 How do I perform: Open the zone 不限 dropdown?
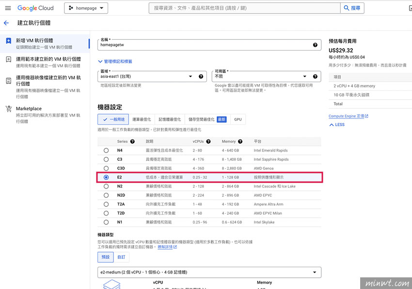click(x=266, y=77)
